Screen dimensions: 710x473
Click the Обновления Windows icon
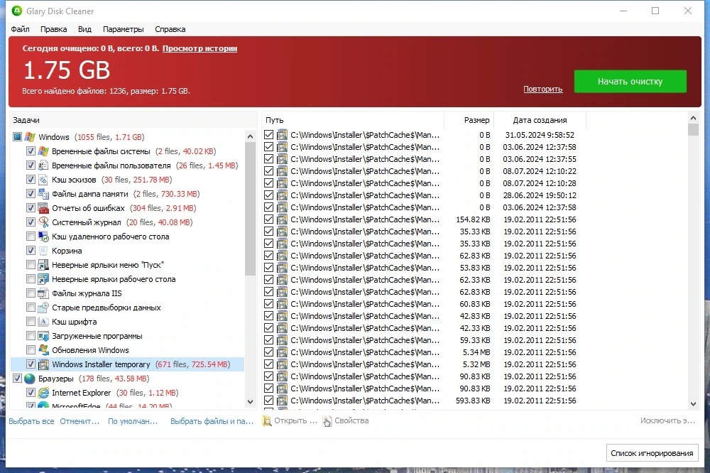coord(43,350)
